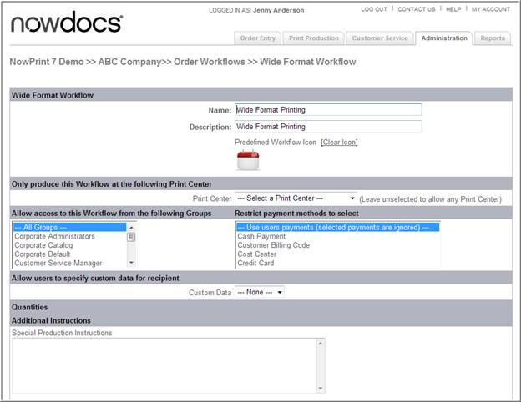Expand the Custom Data dropdown

tap(260, 292)
